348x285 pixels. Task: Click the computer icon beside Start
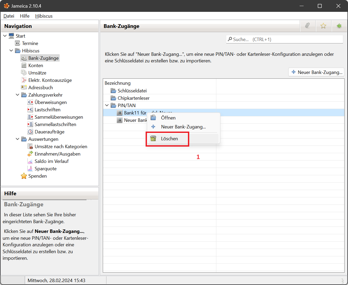11,36
